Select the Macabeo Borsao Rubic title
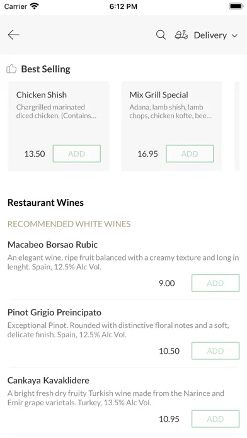The width and height of the screenshot is (247, 438). tap(52, 245)
